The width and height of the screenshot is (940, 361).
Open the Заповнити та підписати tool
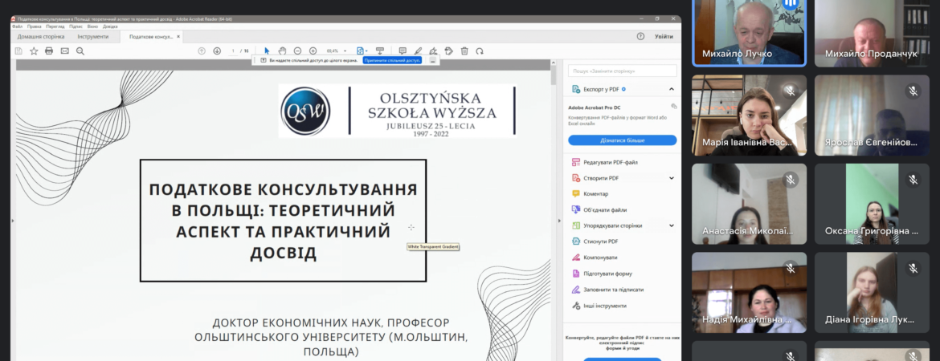[607, 289]
